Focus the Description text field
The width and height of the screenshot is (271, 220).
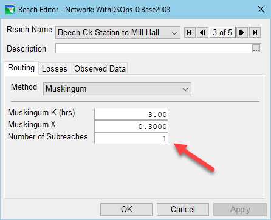point(154,48)
